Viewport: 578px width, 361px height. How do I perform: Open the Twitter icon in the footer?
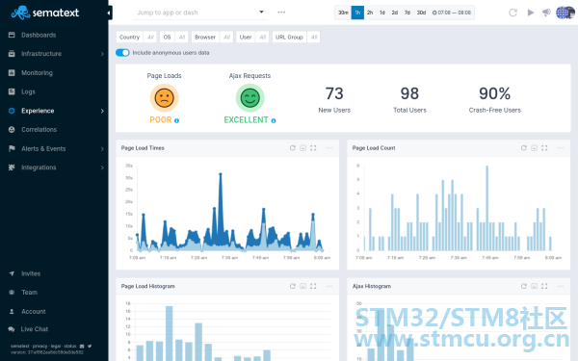click(90, 347)
